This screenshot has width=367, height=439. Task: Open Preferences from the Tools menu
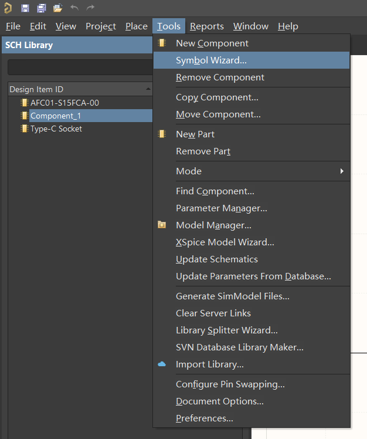click(204, 418)
